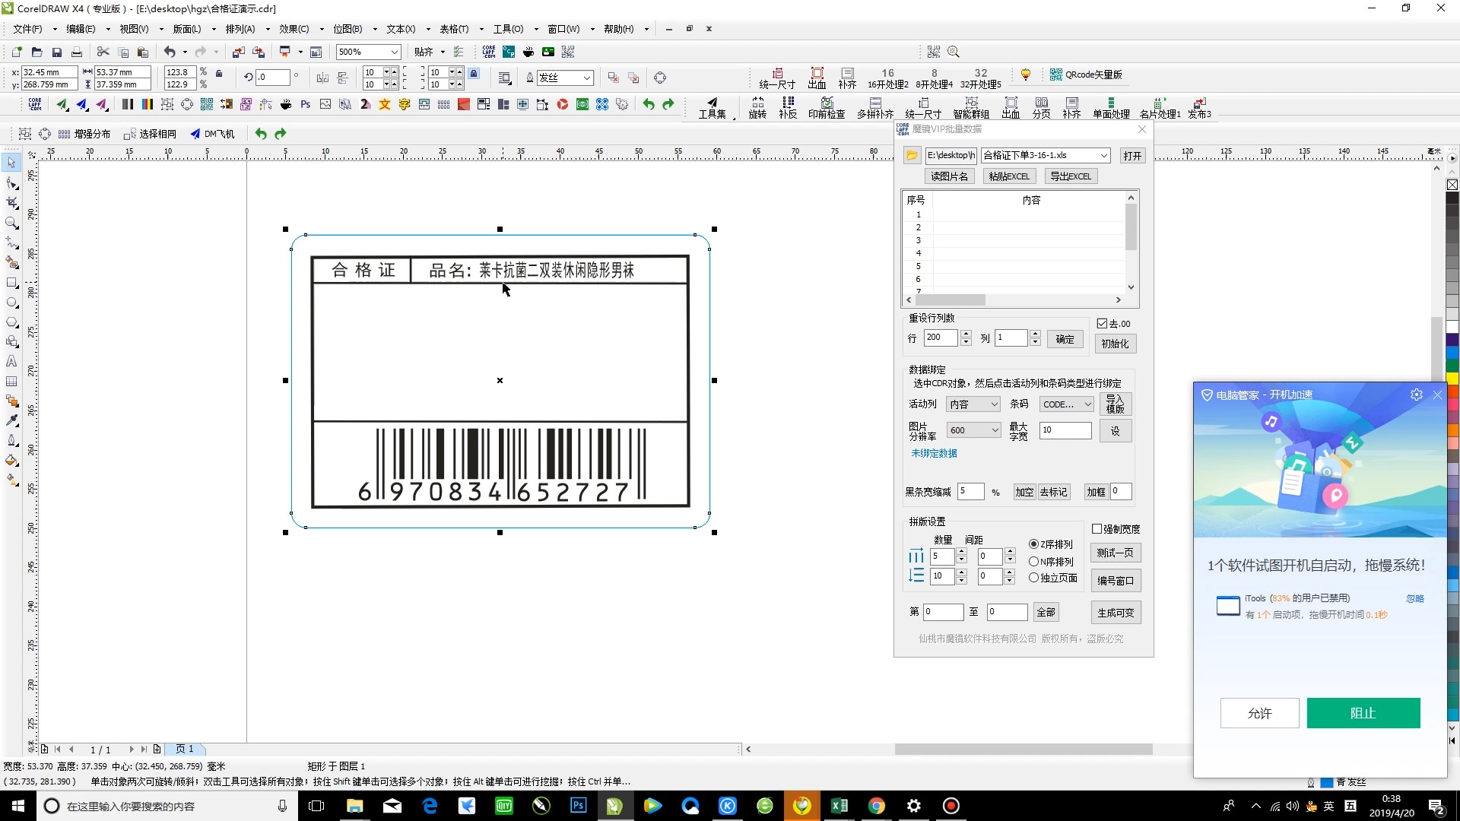Select the Text tool
This screenshot has height=821, width=1460.
point(11,361)
